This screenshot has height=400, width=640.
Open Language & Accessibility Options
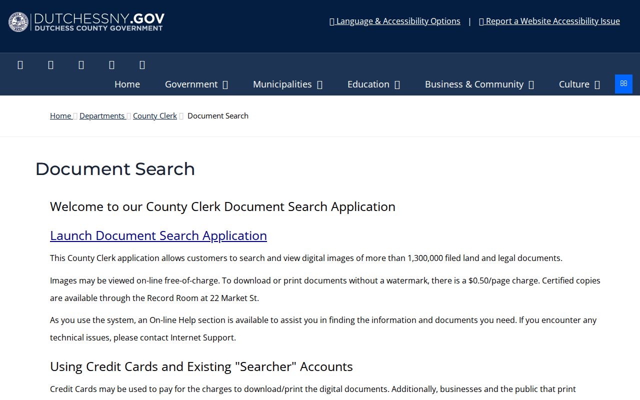395,21
